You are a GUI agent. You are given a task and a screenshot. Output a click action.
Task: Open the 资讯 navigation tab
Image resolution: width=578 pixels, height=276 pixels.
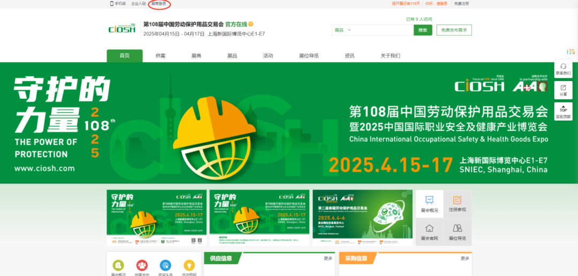tap(349, 56)
